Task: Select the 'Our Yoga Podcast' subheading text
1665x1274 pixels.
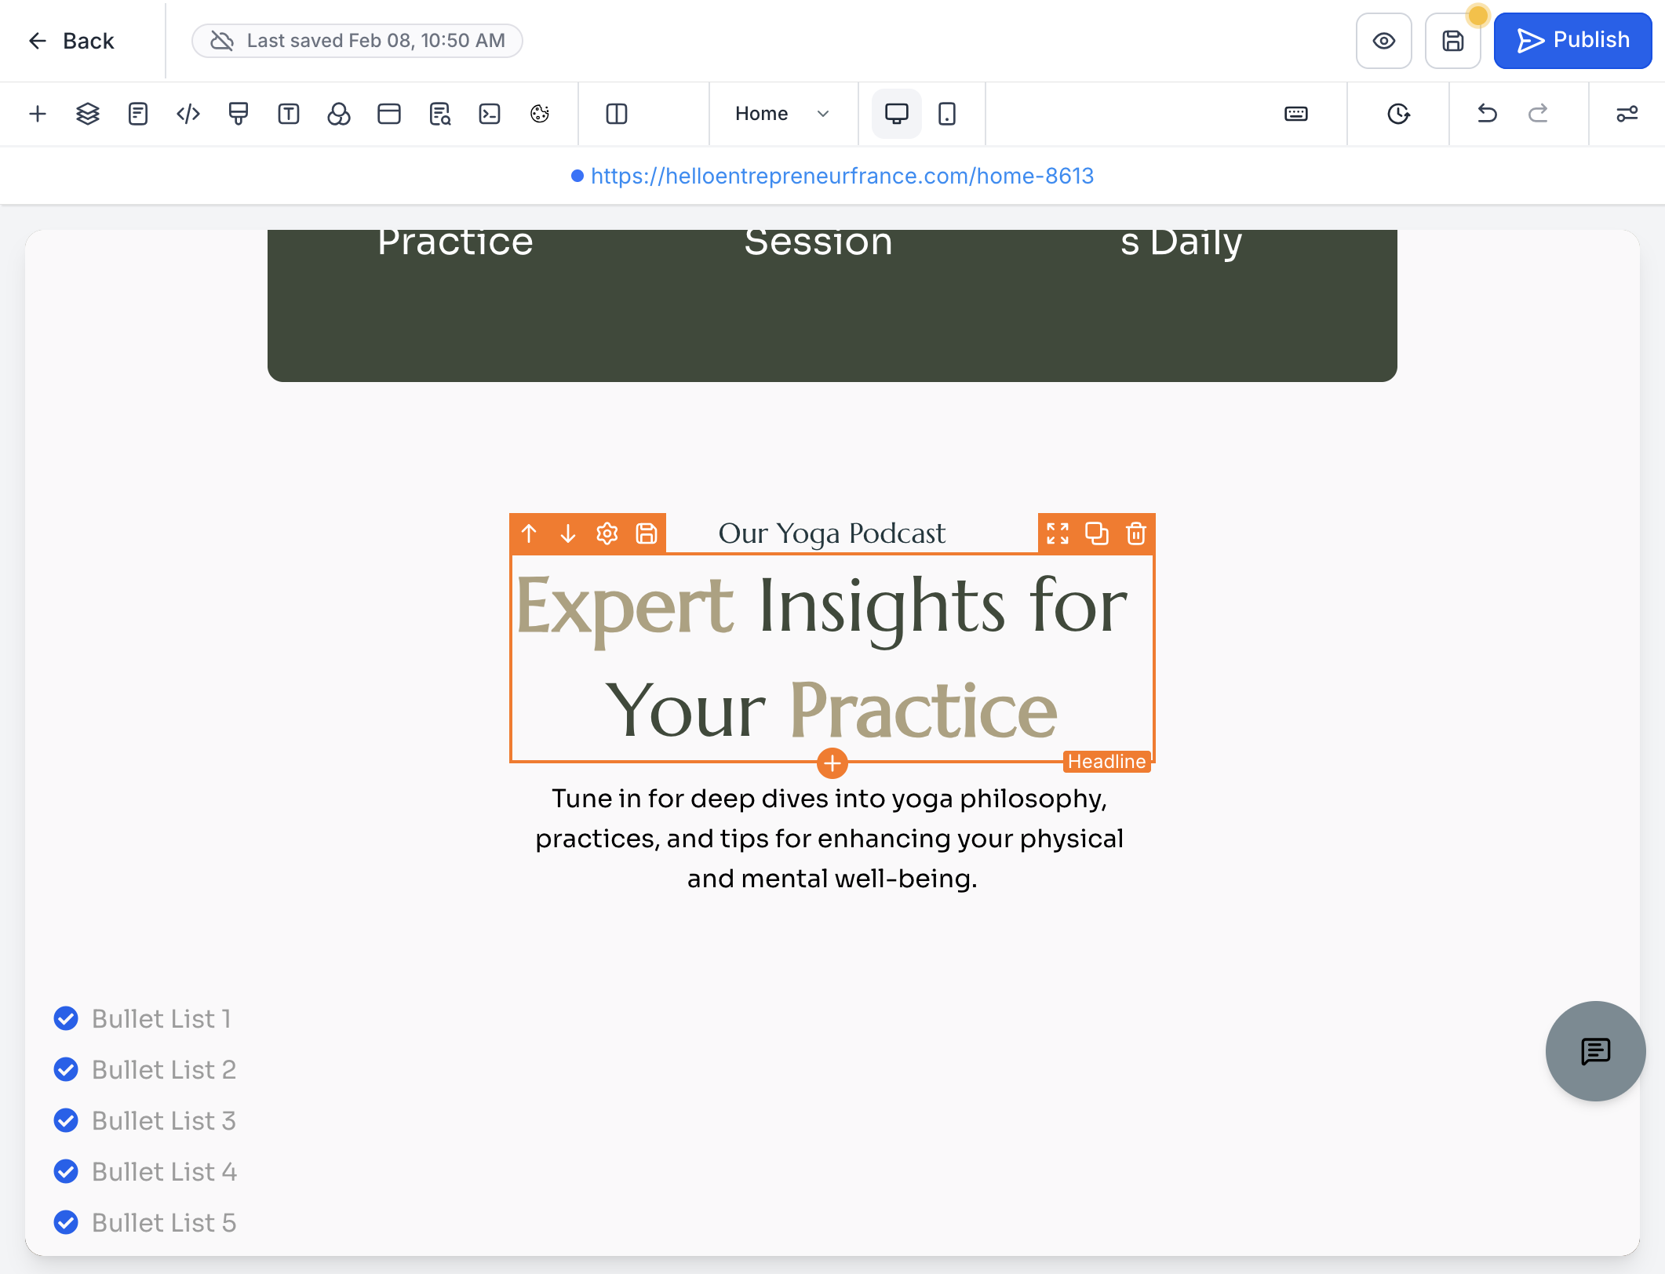Action: 832,533
